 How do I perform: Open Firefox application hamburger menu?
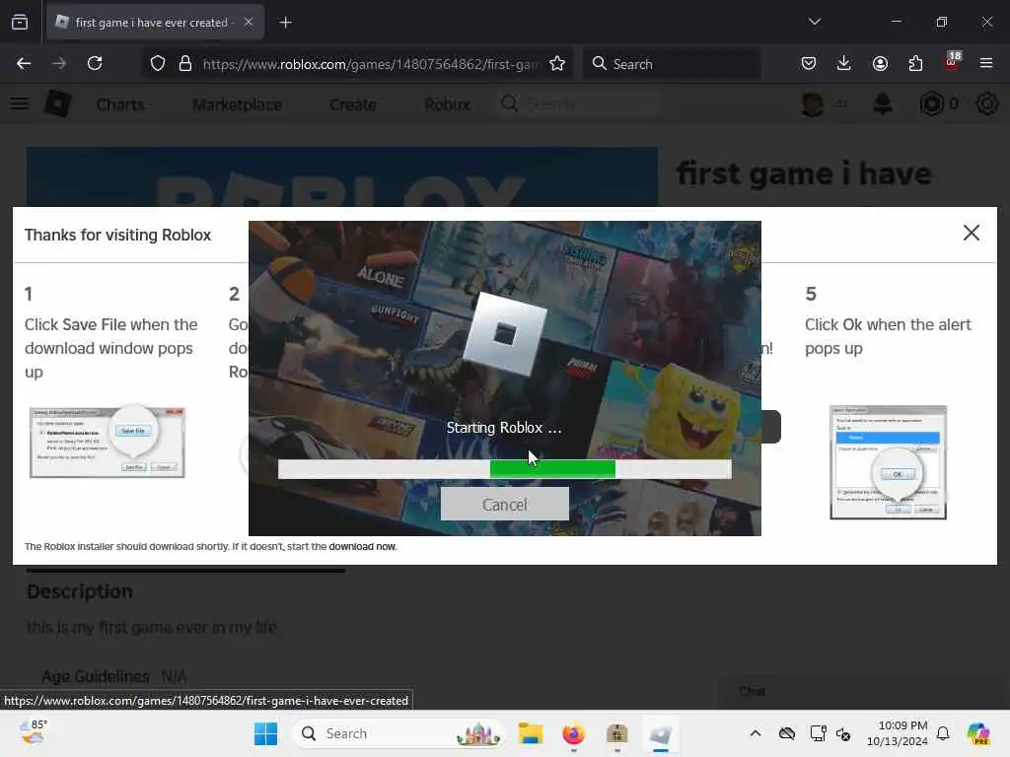(x=986, y=63)
